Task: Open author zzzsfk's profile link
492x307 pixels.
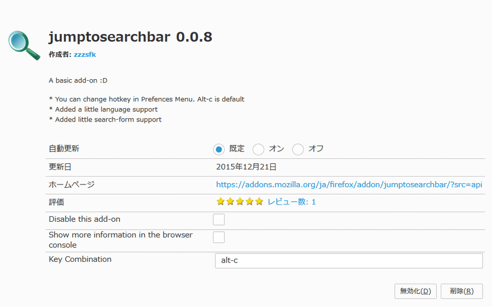Action: coord(85,55)
